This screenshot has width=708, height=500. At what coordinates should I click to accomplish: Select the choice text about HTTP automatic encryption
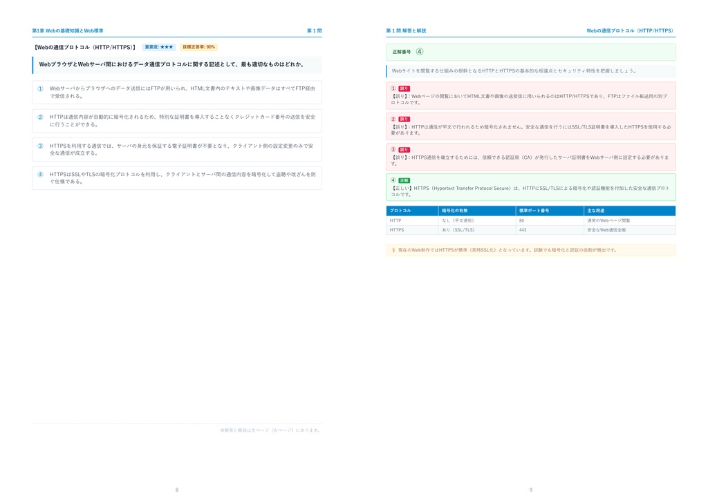[183, 121]
